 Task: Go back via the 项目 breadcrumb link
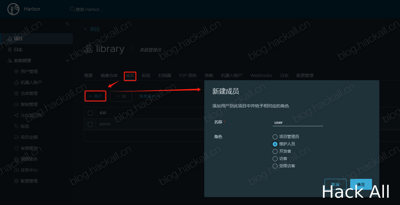click(95, 29)
